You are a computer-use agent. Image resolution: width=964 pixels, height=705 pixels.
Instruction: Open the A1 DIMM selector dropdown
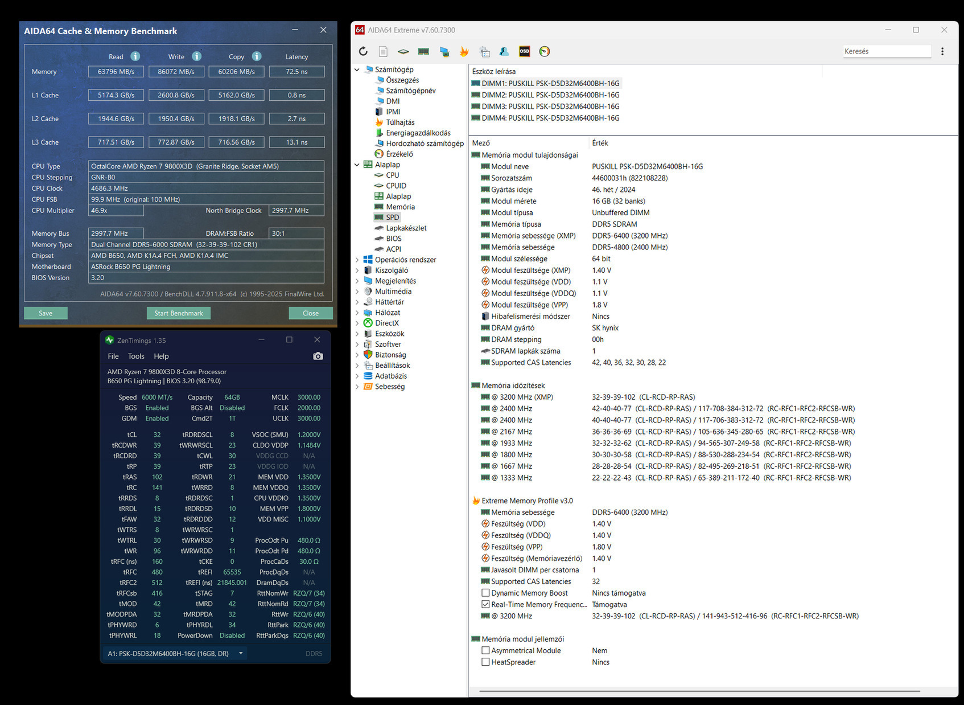(x=241, y=653)
